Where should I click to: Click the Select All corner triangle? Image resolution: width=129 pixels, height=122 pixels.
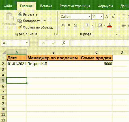tap(4, 52)
